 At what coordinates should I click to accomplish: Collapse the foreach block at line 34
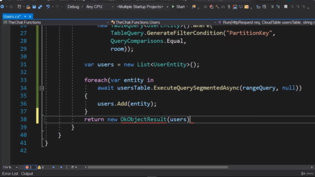click(41, 88)
